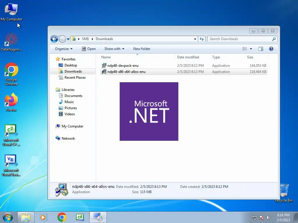Click the ndp48-x86-x64-allos-enu installer icon
298x223 pixels.
click(104, 72)
